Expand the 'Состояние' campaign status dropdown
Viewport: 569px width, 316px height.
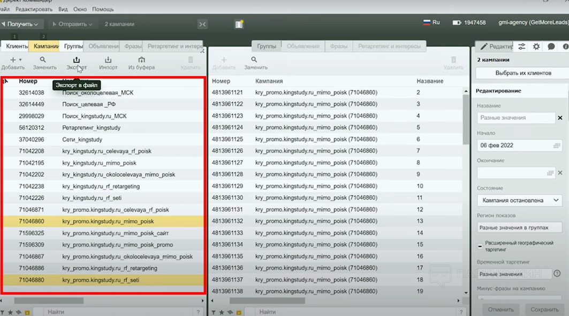519,200
